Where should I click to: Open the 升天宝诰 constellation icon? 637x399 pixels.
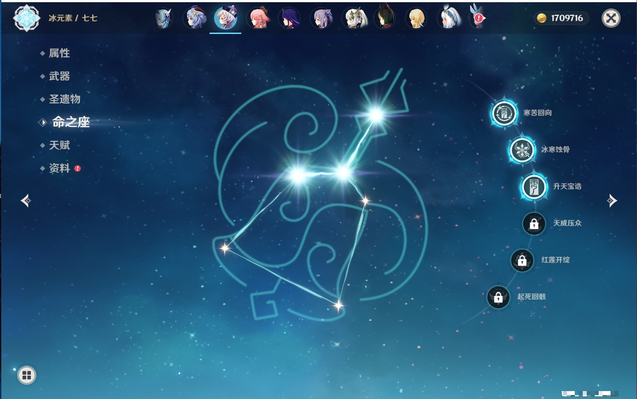(x=534, y=186)
